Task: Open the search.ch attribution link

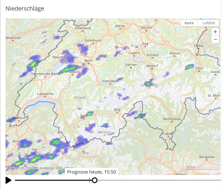Action: coord(16,168)
